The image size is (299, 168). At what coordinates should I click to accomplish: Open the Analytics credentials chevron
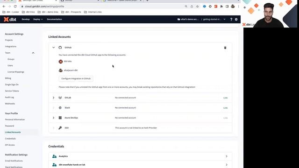pyautogui.click(x=227, y=156)
